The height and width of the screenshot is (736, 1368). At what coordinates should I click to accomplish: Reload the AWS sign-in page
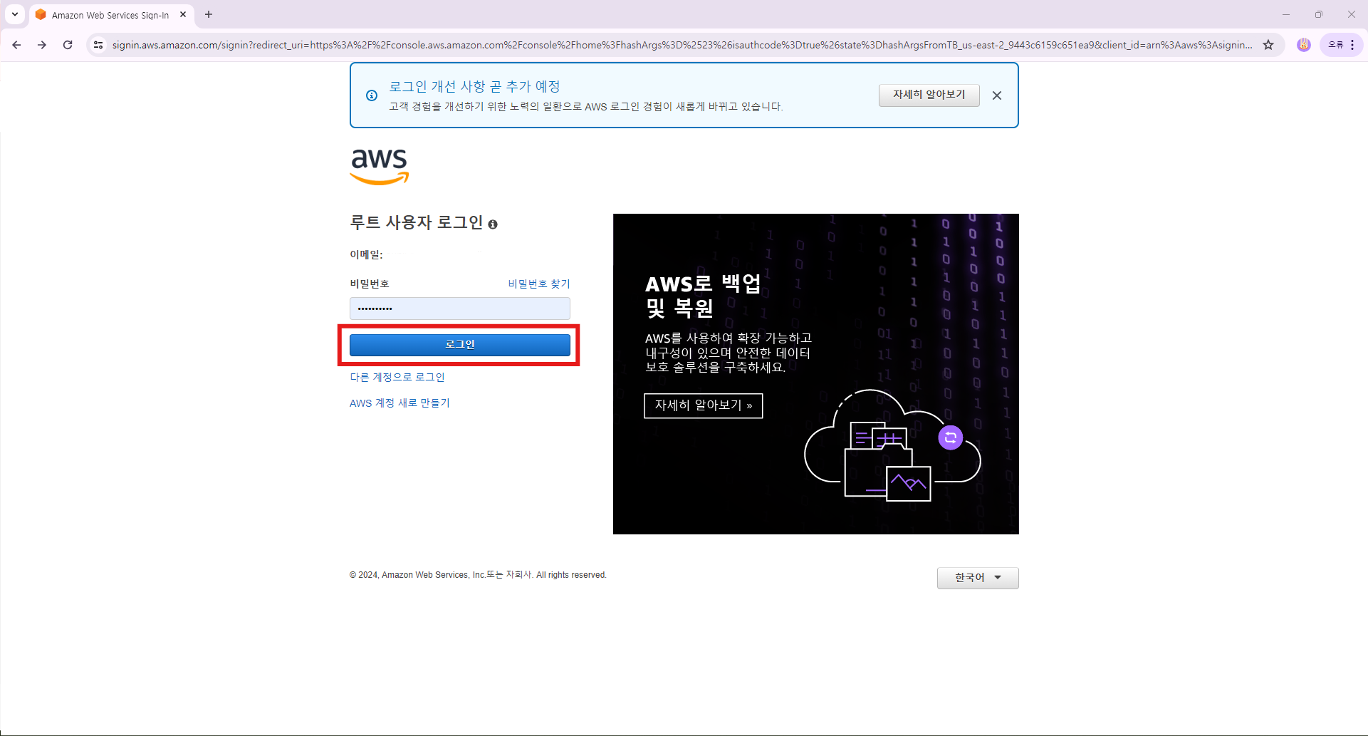pyautogui.click(x=68, y=45)
